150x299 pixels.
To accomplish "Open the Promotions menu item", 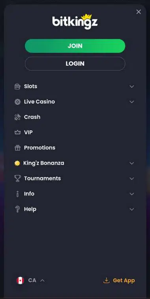I will 75,148.
